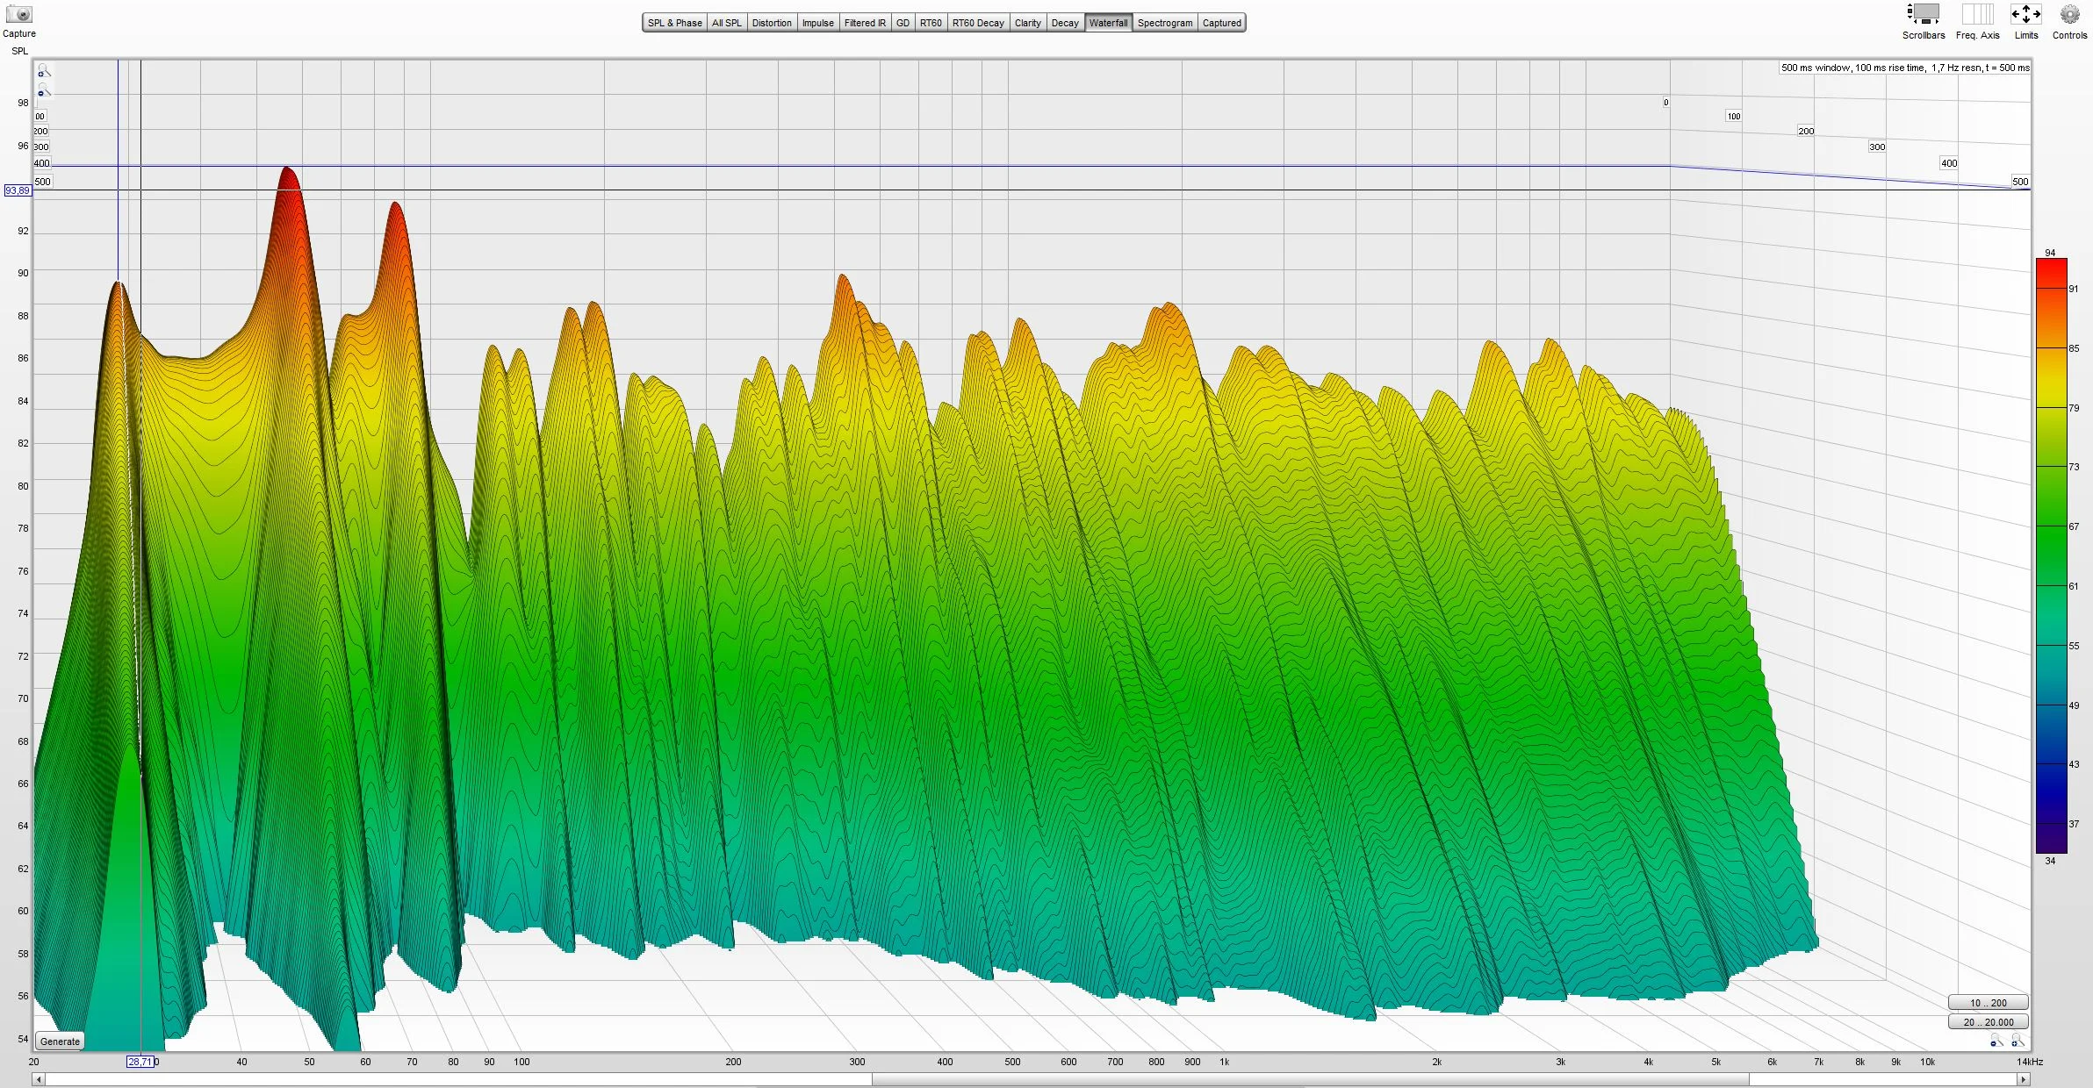Switch to the Spectrogram tab
The width and height of the screenshot is (2093, 1088).
(1165, 23)
